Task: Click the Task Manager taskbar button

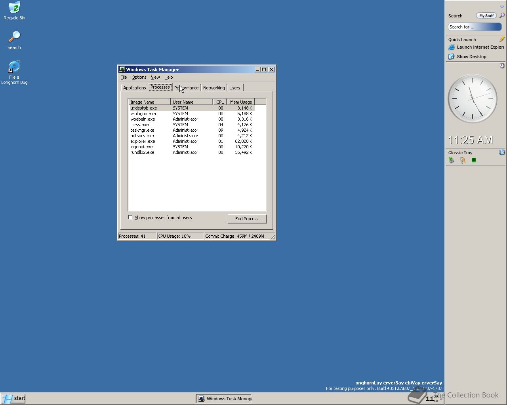Action: [x=225, y=399]
